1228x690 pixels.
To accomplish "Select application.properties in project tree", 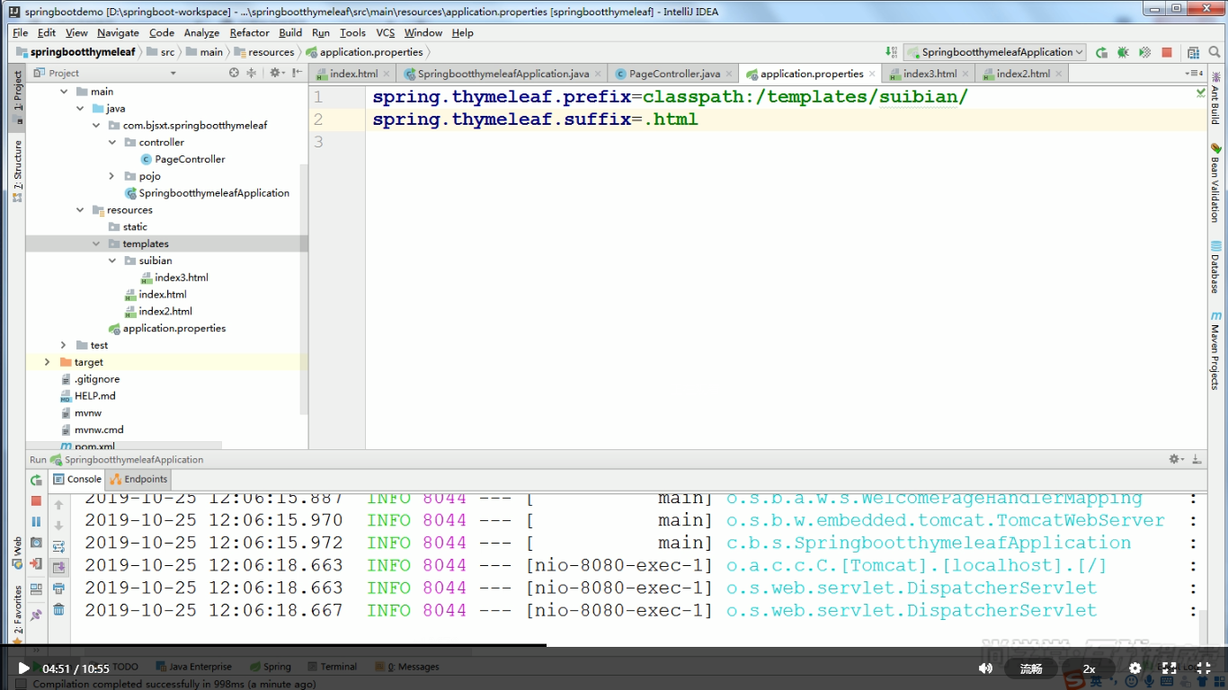I will (x=167, y=329).
